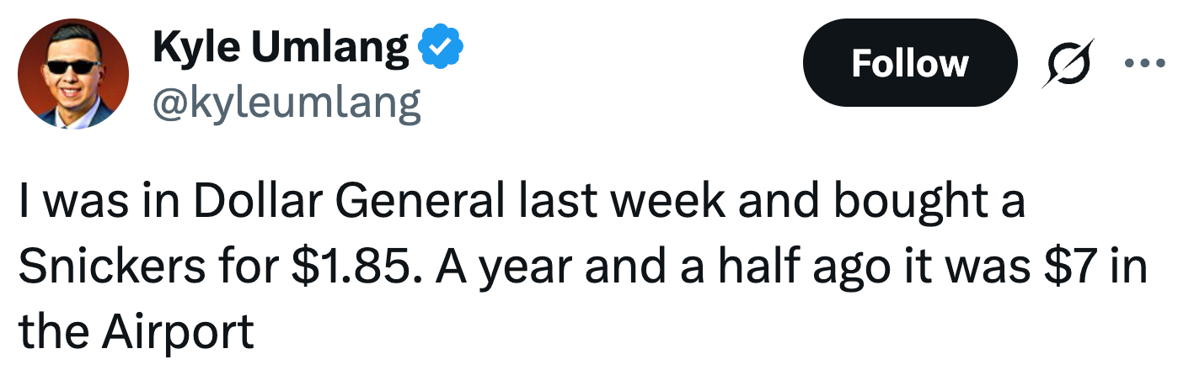The width and height of the screenshot is (1178, 375).
Task: Click the word "Airport" in the tweet
Action: click(x=178, y=332)
